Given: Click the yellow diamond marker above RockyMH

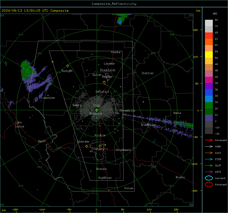Looking at the screenshot, I should pos(68,66).
